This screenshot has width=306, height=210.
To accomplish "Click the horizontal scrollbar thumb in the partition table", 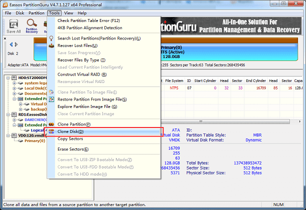I will pos(225,121).
